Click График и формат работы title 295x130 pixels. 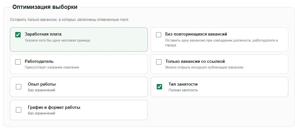[x=54, y=107]
